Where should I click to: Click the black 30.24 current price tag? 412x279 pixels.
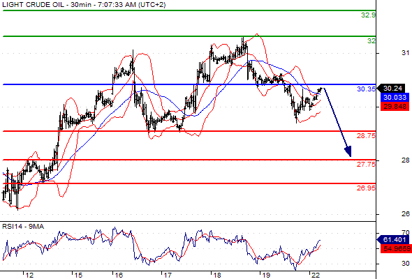392,88
